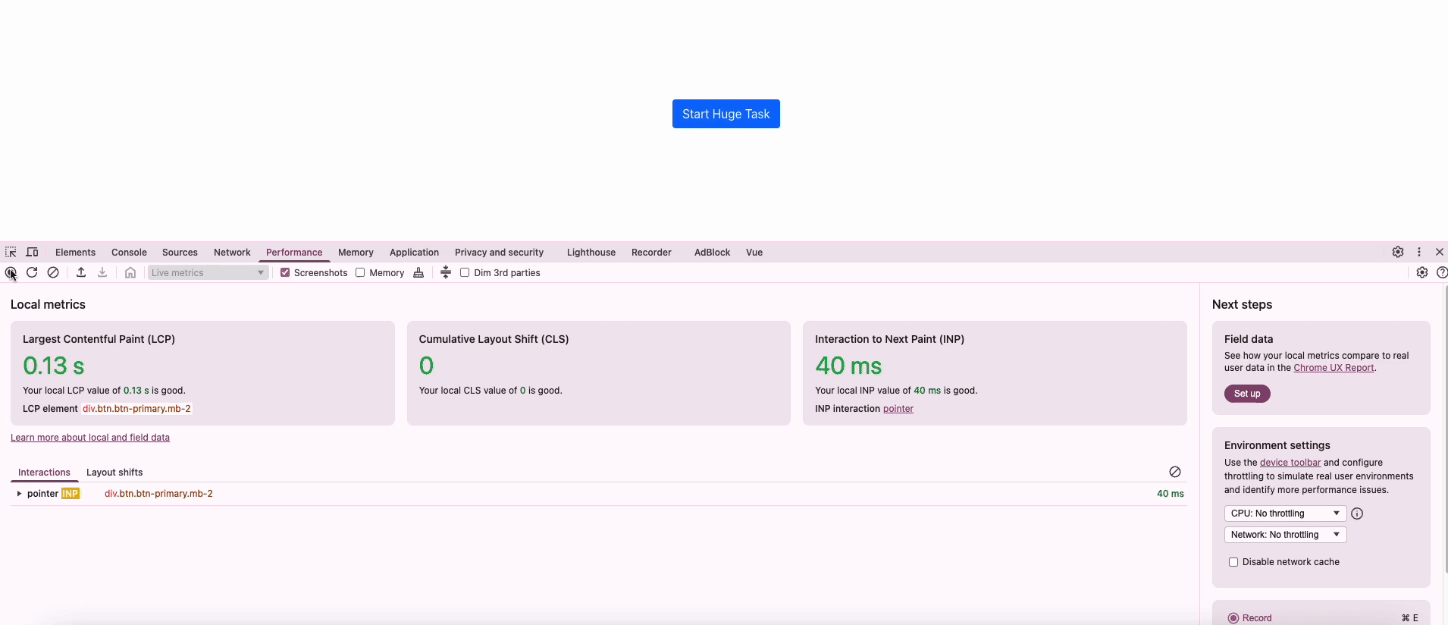
Task: Click the upload/load profile icon
Action: pyautogui.click(x=81, y=272)
